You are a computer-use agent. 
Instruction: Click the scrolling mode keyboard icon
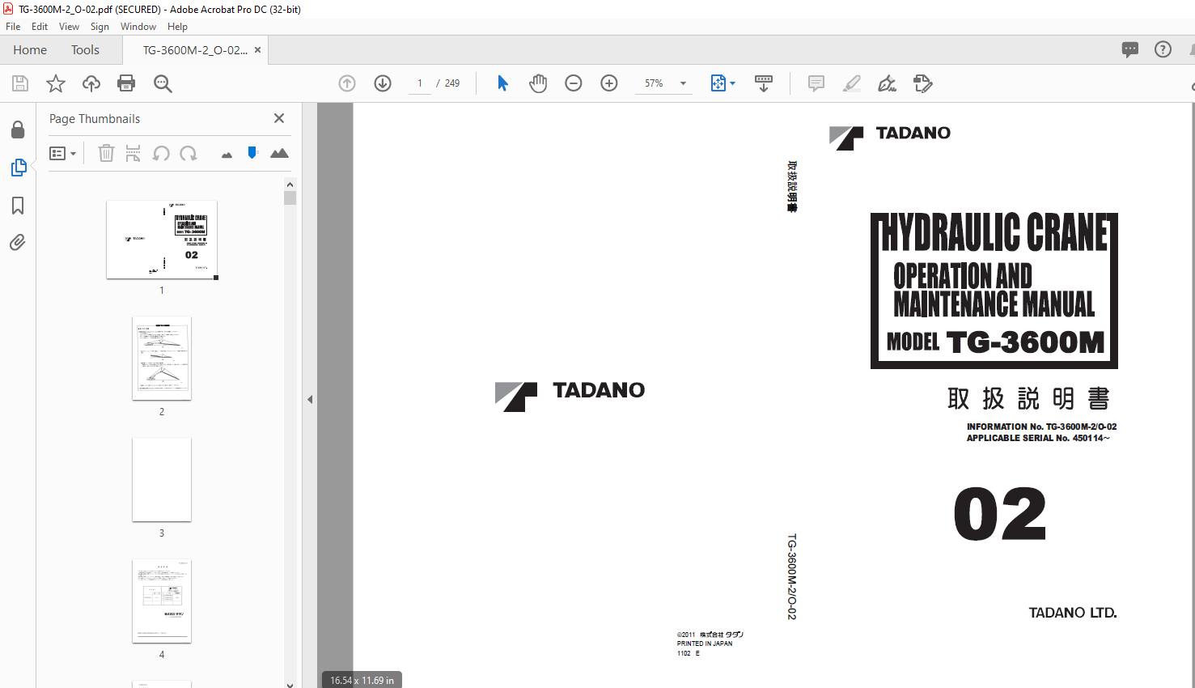click(x=764, y=83)
